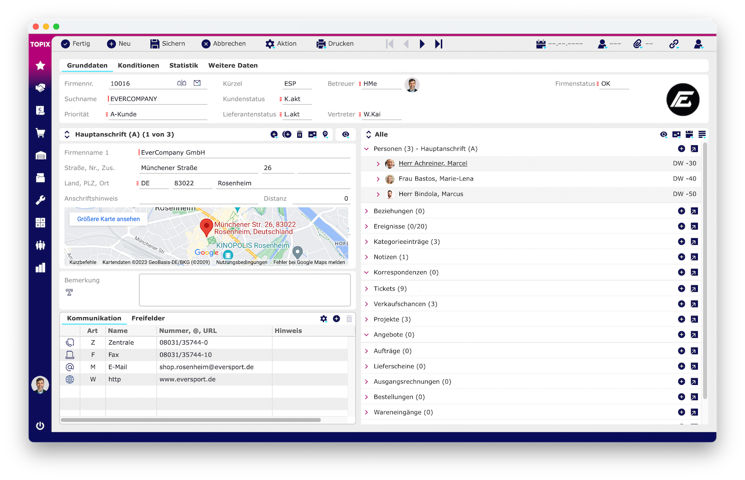
Task: Click the calendar icon in Alle header
Action: pyautogui.click(x=689, y=134)
